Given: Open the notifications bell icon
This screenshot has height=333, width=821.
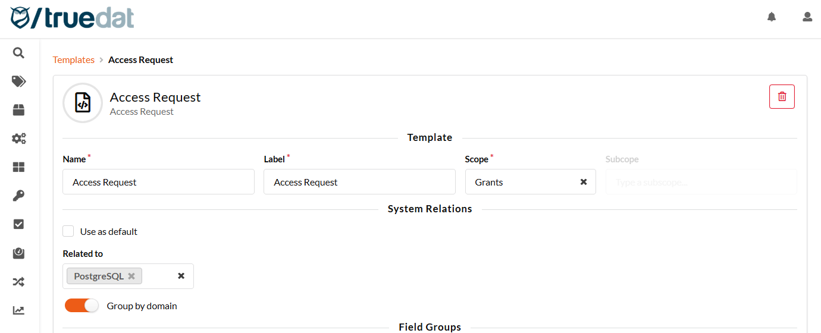Looking at the screenshot, I should [x=772, y=17].
